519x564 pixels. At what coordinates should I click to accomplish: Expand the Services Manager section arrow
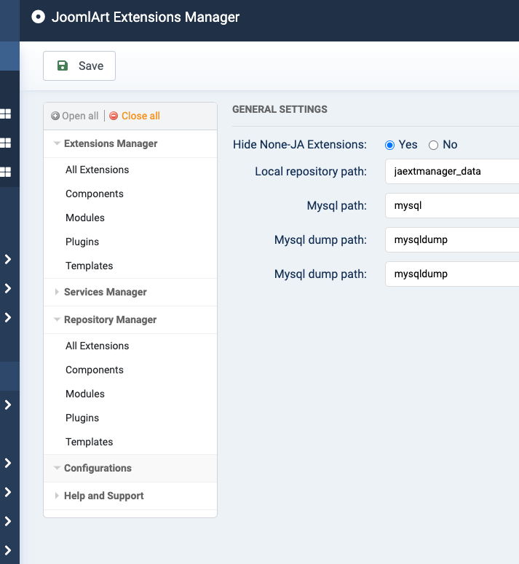pyautogui.click(x=57, y=292)
